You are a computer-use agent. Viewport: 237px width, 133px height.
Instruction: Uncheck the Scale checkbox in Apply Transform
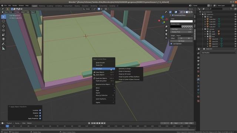point(40,116)
